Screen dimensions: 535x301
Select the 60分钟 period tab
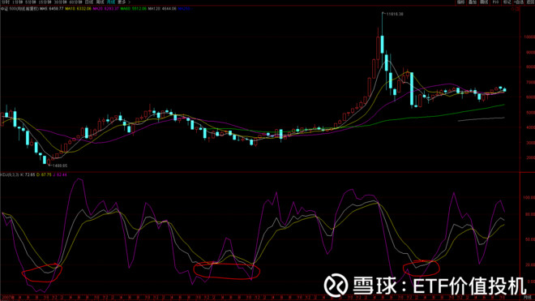(75, 2)
